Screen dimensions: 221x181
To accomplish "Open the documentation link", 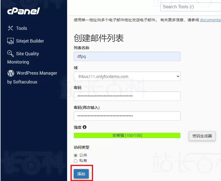I will click(210, 20).
